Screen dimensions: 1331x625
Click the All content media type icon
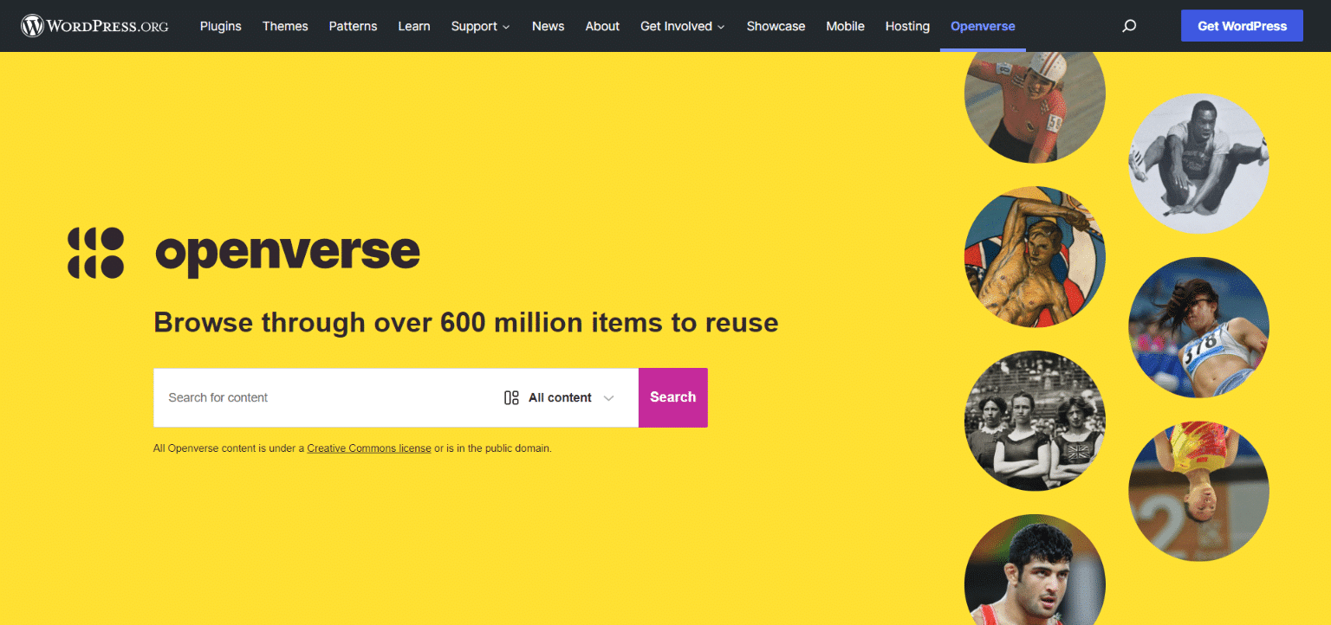[511, 397]
